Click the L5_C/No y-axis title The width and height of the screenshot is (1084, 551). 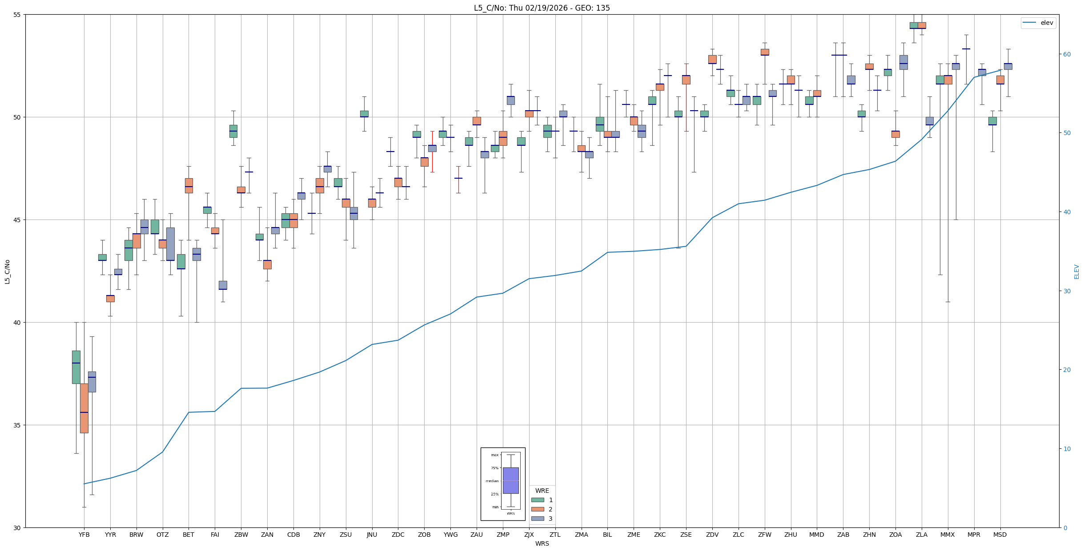7,272
